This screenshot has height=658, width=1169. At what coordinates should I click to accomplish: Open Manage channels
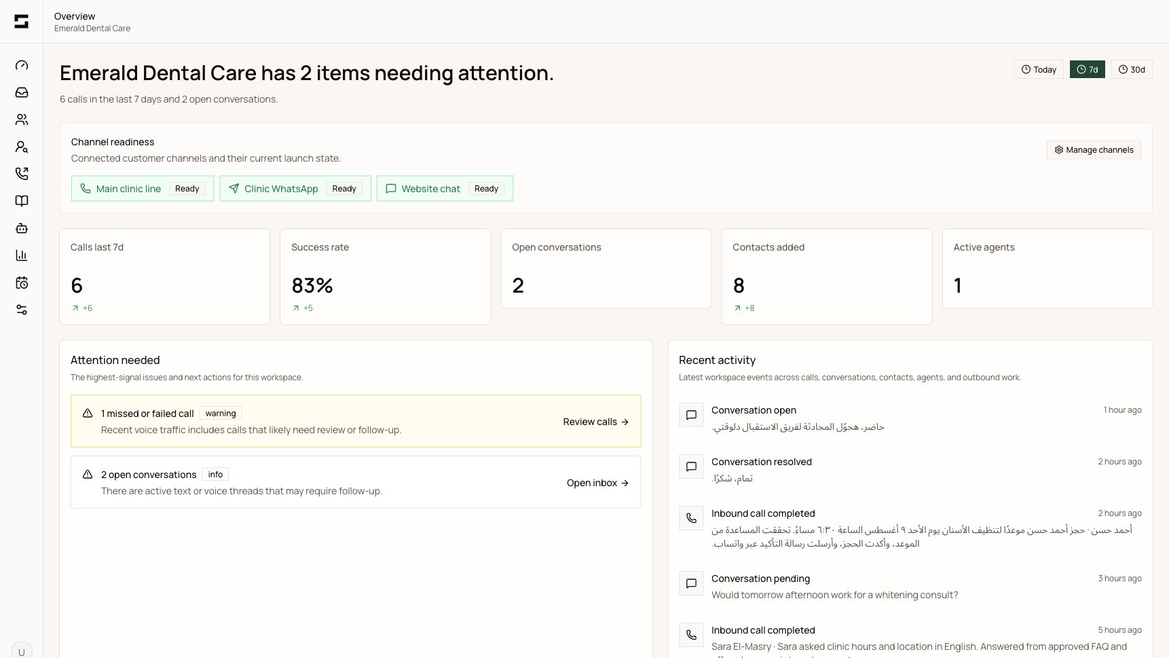pos(1094,149)
